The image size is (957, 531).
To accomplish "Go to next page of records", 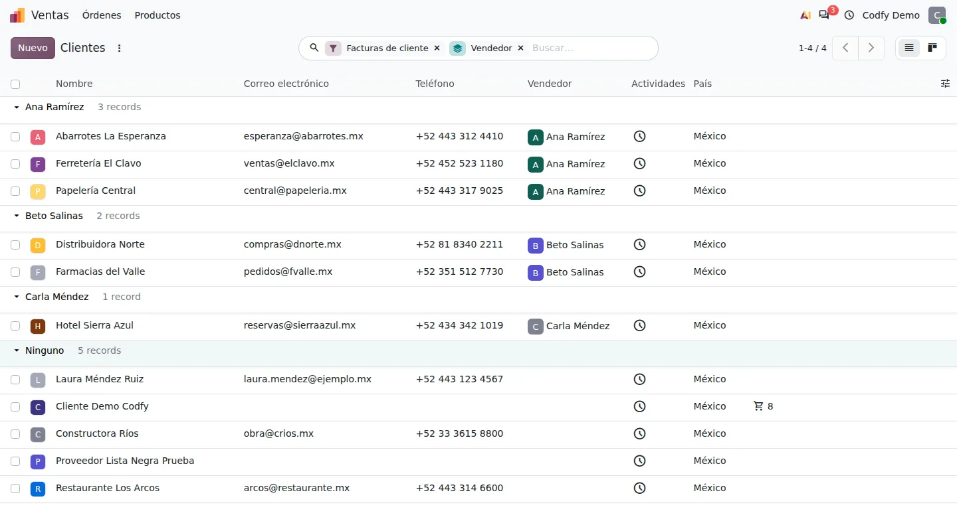I will pos(871,48).
